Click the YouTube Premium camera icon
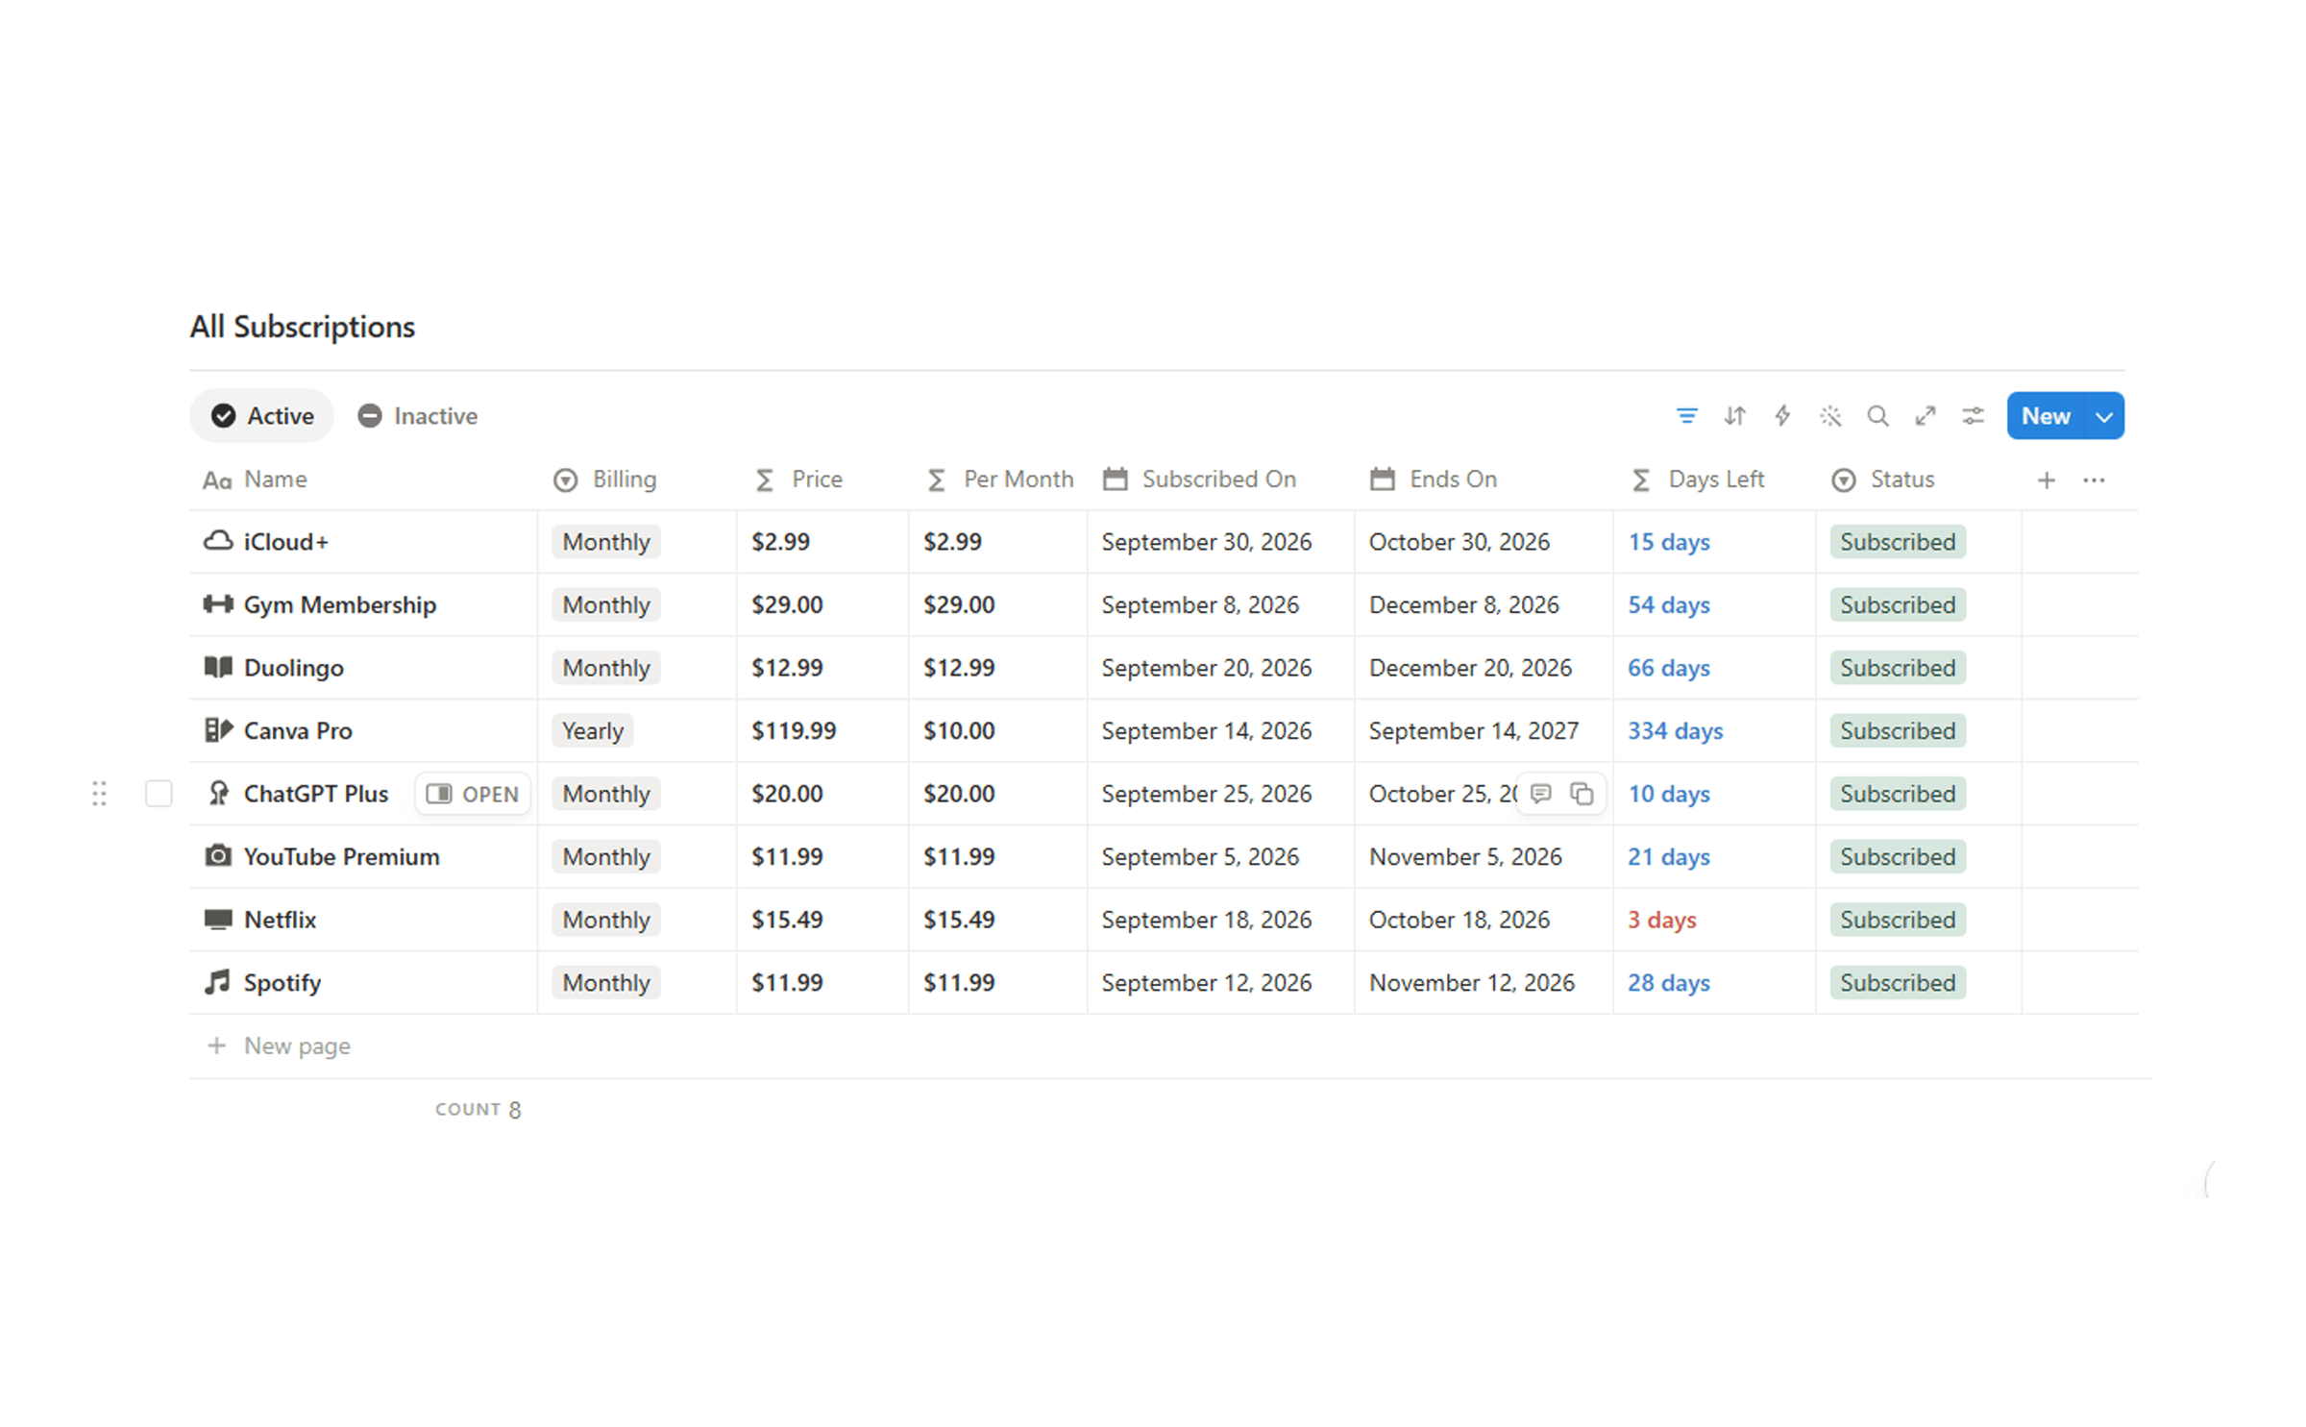 coord(218,856)
